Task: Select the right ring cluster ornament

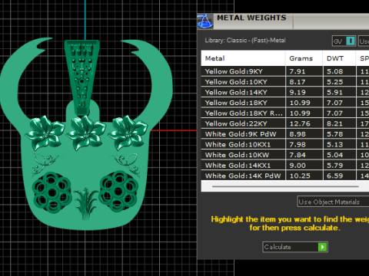Action: pyautogui.click(x=118, y=191)
